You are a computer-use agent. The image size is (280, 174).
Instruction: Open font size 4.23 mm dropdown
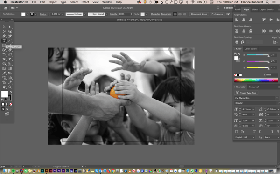click(x=253, y=109)
